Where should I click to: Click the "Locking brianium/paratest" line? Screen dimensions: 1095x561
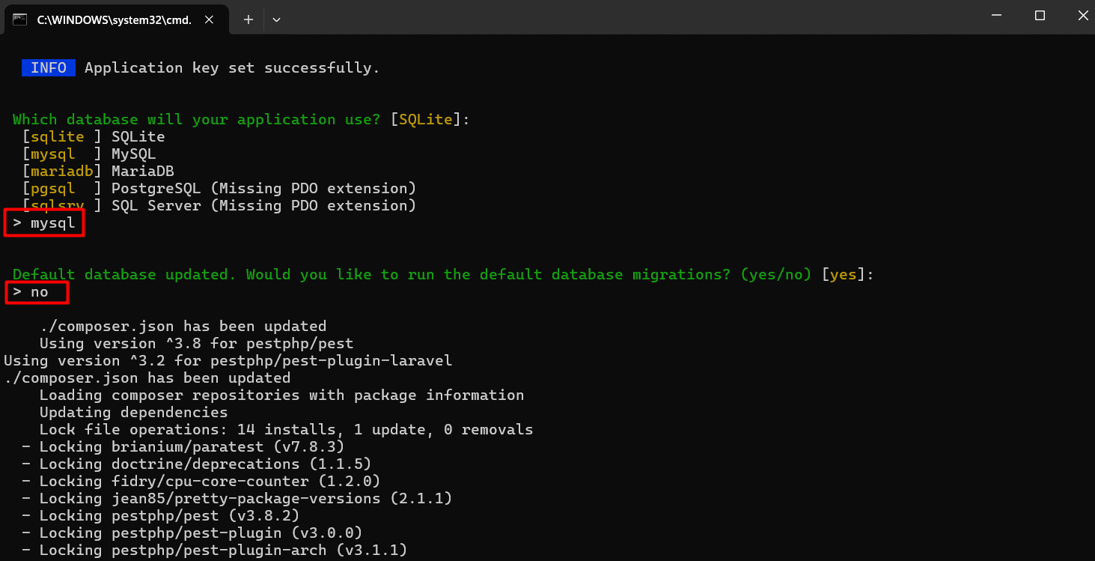[191, 447]
